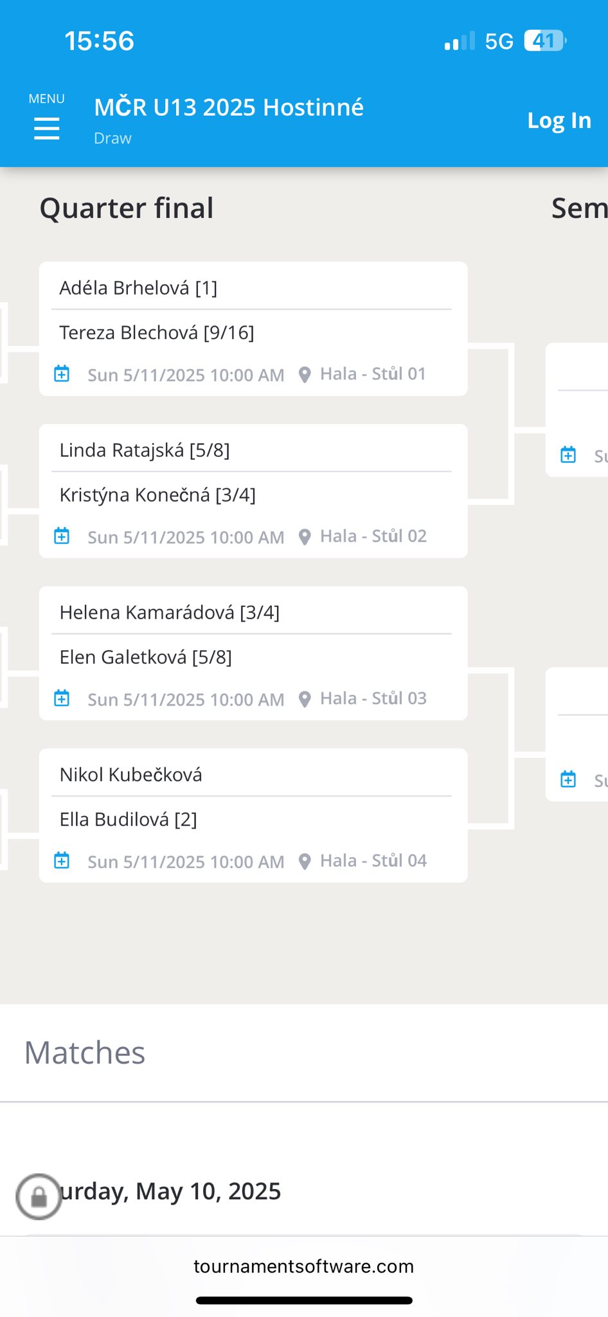Tap the Log In link
Screen dimensions: 608x1317
coord(559,121)
